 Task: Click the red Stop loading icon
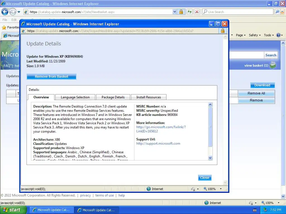pos(197,12)
